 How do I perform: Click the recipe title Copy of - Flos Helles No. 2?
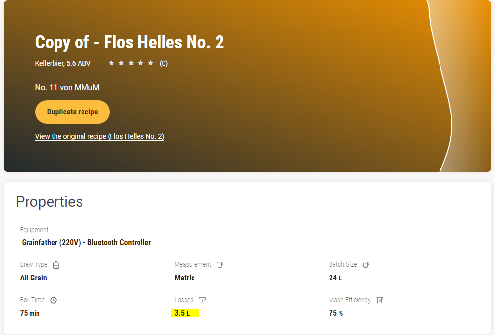point(130,42)
